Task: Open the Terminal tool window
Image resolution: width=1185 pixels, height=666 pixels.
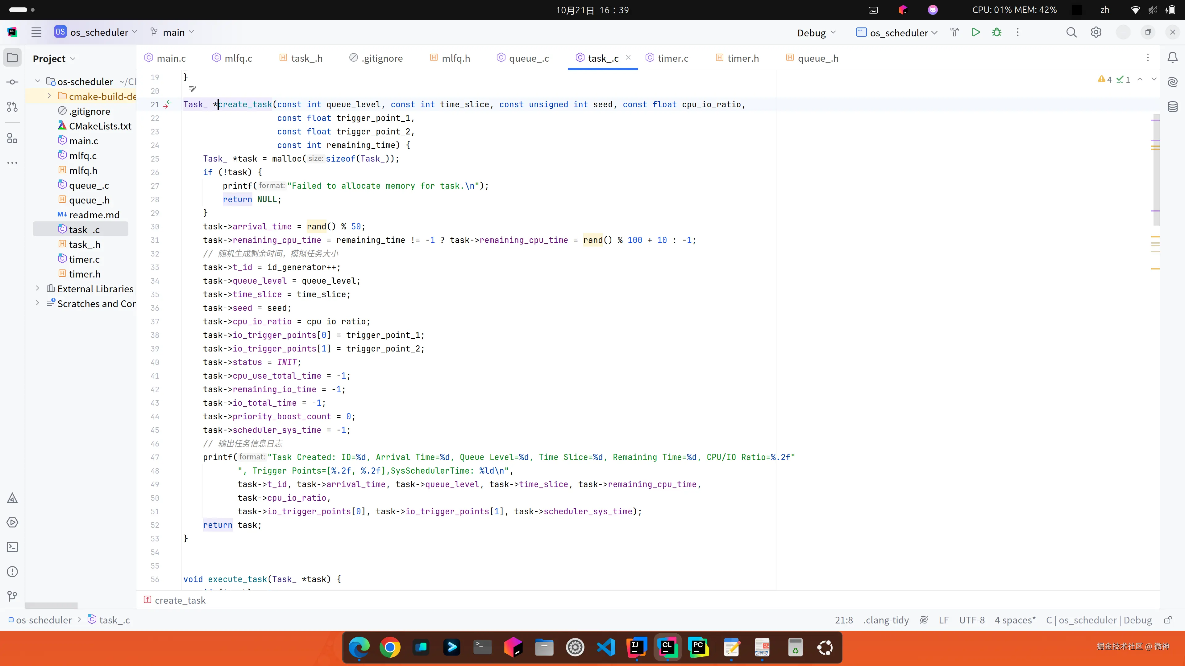Action: [12, 547]
